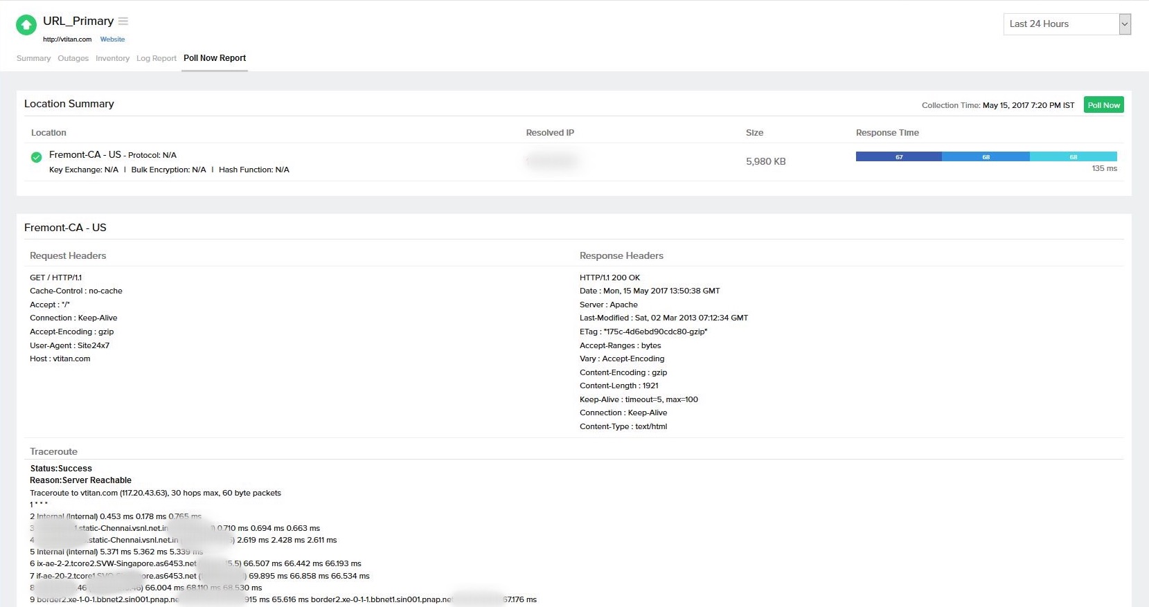Click the green checkmark next to Fremont-CA

point(37,157)
